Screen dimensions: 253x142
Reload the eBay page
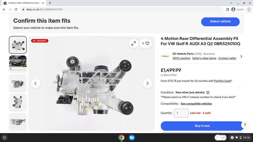16,10
